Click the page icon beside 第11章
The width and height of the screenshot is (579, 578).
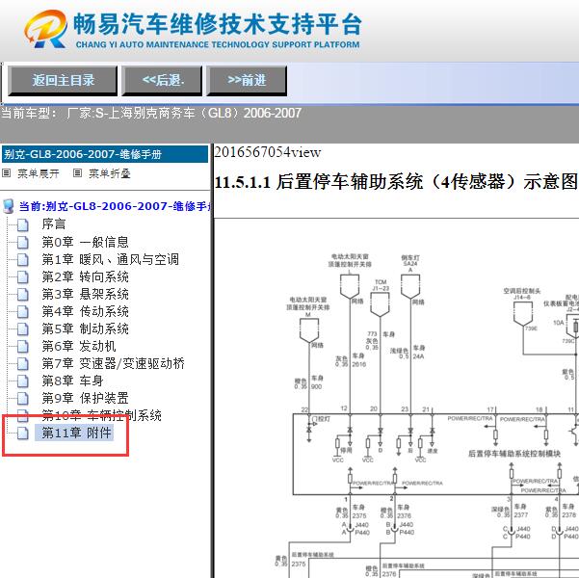coord(23,433)
